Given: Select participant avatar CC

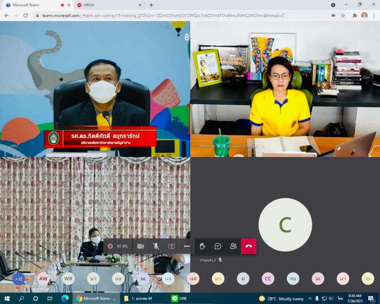Looking at the screenshot, I should pyautogui.click(x=268, y=279).
